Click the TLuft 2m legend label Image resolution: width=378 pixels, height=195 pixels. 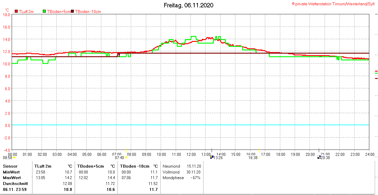26,11
